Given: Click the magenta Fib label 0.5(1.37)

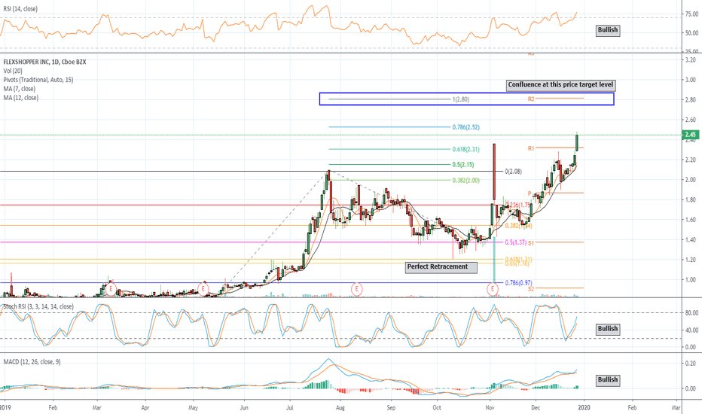Looking at the screenshot, I should pos(516,242).
